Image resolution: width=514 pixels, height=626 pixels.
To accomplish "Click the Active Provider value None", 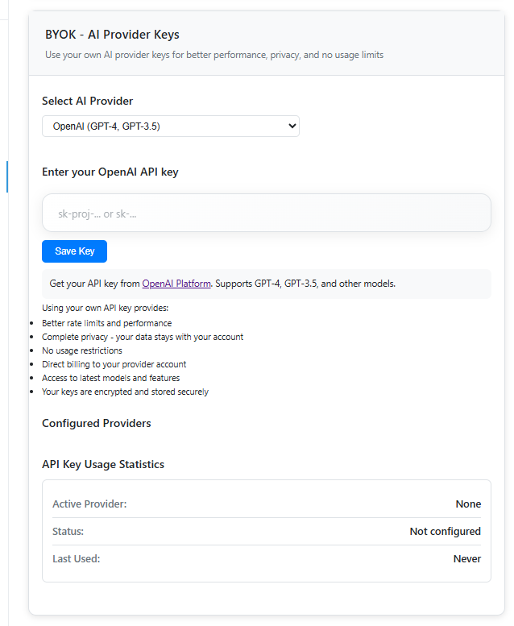I will (x=468, y=504).
